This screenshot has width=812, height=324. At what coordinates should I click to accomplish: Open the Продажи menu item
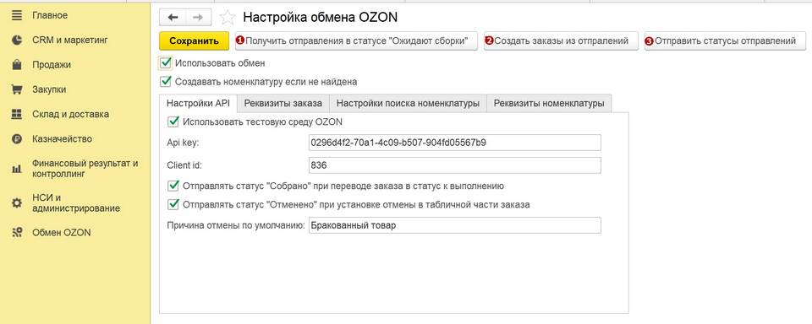52,65
